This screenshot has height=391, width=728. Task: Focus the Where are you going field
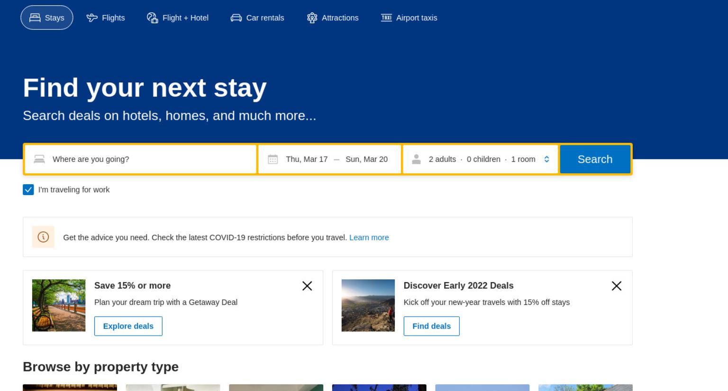tap(140, 160)
